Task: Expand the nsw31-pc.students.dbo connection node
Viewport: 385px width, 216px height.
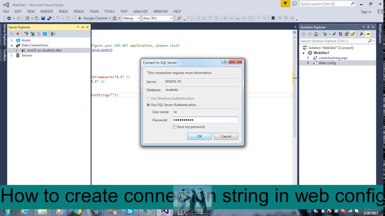Action: 17,50
